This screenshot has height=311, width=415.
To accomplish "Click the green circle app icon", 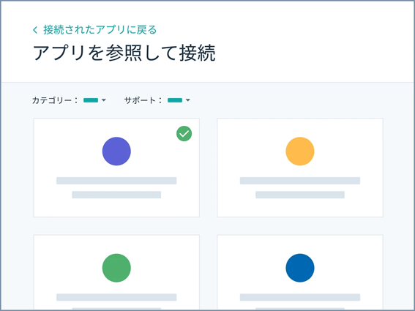I will [116, 268].
